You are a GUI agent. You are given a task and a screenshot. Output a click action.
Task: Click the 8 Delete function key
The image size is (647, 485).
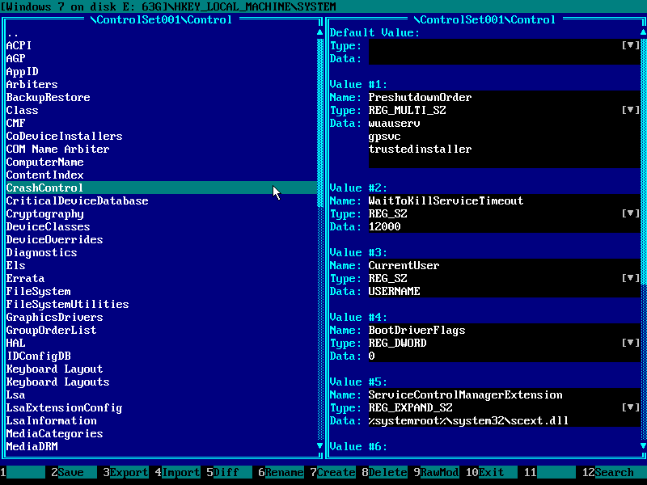(385, 472)
